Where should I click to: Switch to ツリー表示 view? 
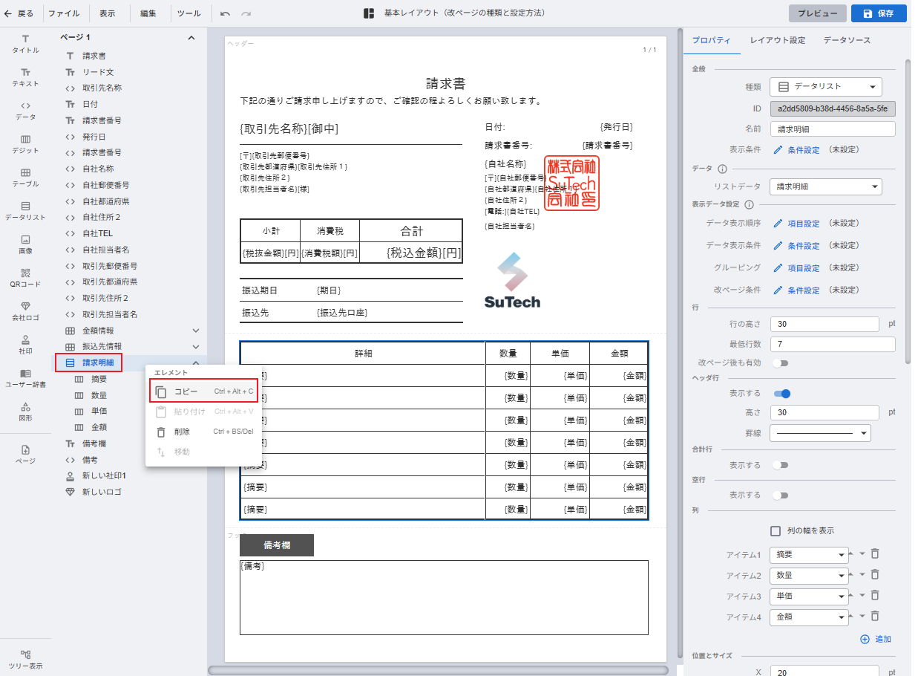pos(25,658)
